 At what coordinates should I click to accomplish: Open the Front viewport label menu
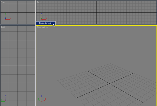(39, 2)
